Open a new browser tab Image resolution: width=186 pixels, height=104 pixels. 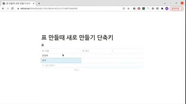coord(39,3)
